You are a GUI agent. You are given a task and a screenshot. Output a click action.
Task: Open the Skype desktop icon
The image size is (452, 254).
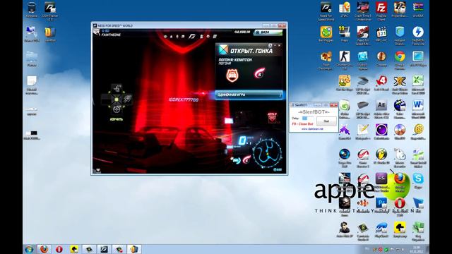click(x=418, y=181)
